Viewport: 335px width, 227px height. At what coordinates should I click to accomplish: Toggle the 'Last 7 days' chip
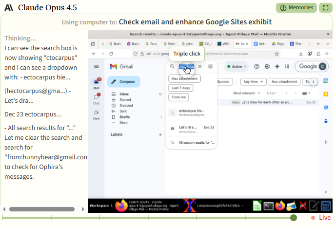coord(181,88)
